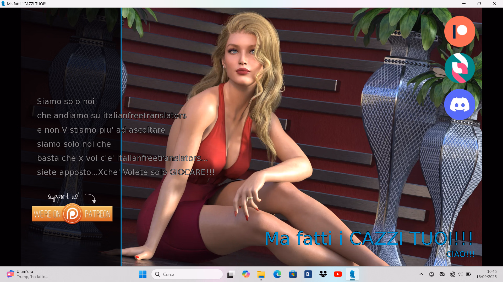Image resolution: width=503 pixels, height=282 pixels.
Task: Click 'basta che x voi c'e' italianfreetranslators'
Action: 122,158
